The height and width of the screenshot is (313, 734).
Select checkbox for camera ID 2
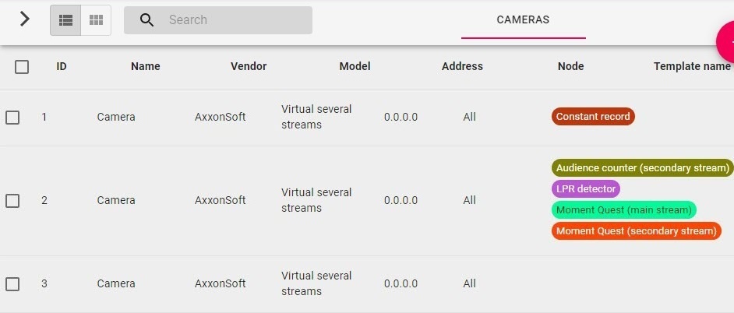tap(12, 201)
